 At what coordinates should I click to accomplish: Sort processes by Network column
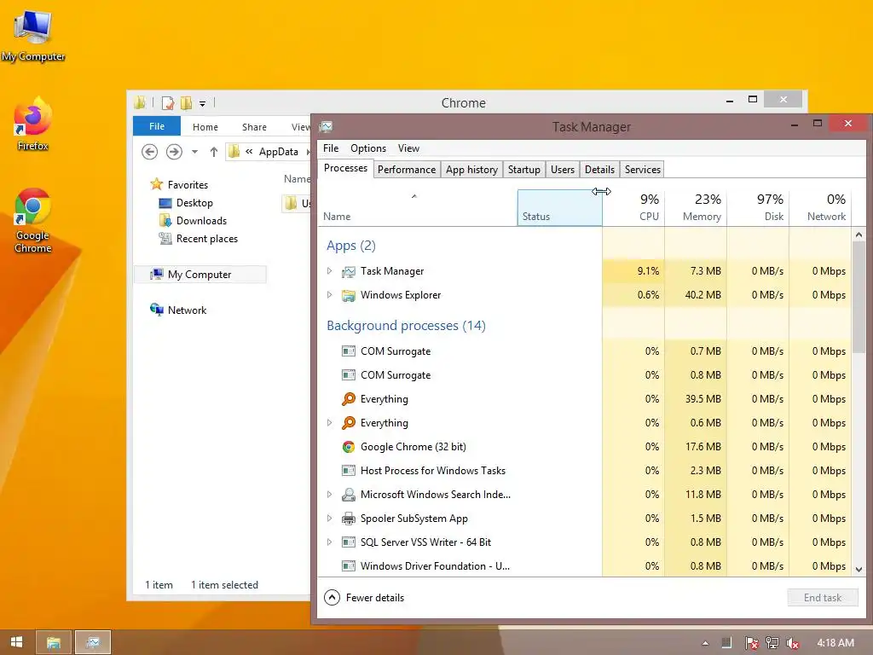point(821,208)
